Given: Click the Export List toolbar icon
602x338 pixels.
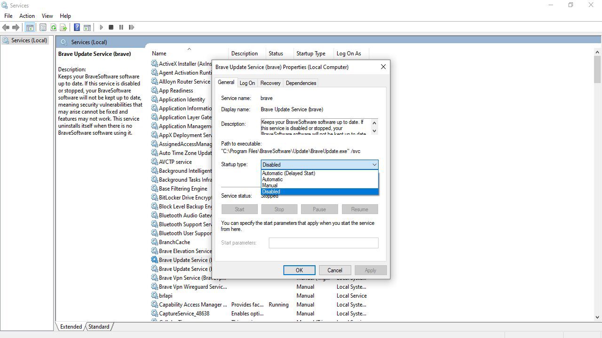Looking at the screenshot, I should pyautogui.click(x=63, y=28).
